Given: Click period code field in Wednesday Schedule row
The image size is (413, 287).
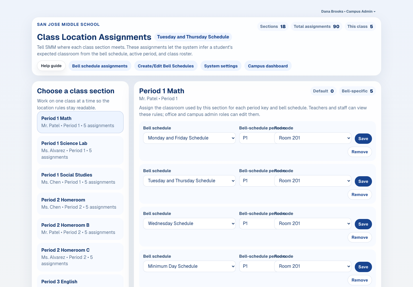Looking at the screenshot, I should 257,224.
